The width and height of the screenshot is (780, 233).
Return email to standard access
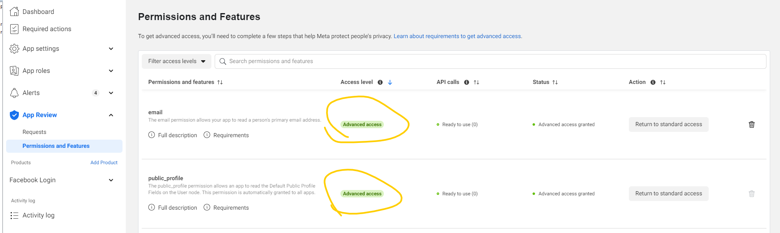[669, 124]
